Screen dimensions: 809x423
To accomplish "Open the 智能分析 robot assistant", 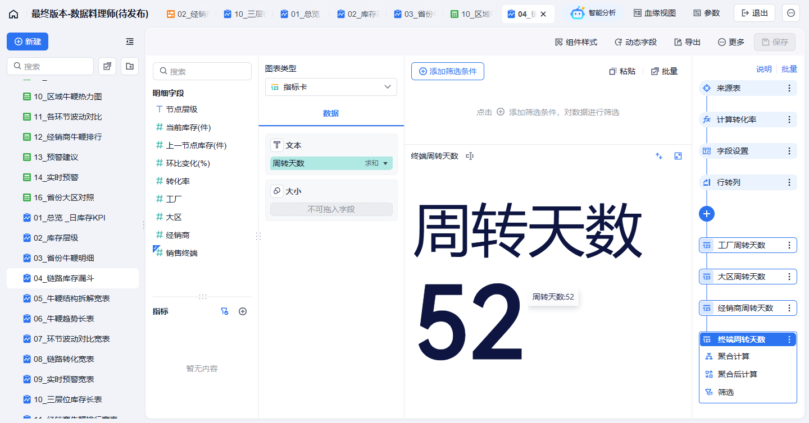I will [x=593, y=13].
